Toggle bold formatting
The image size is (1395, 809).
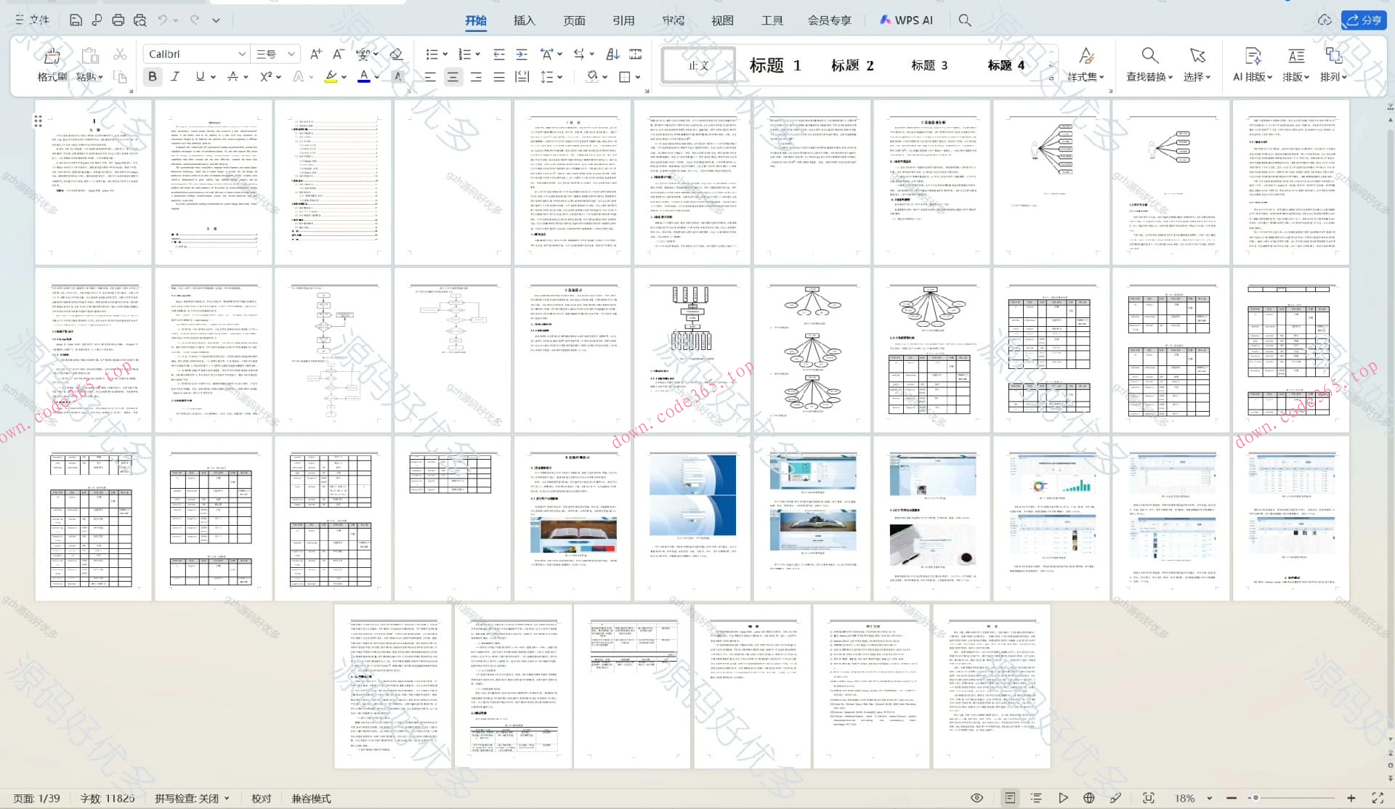point(152,76)
